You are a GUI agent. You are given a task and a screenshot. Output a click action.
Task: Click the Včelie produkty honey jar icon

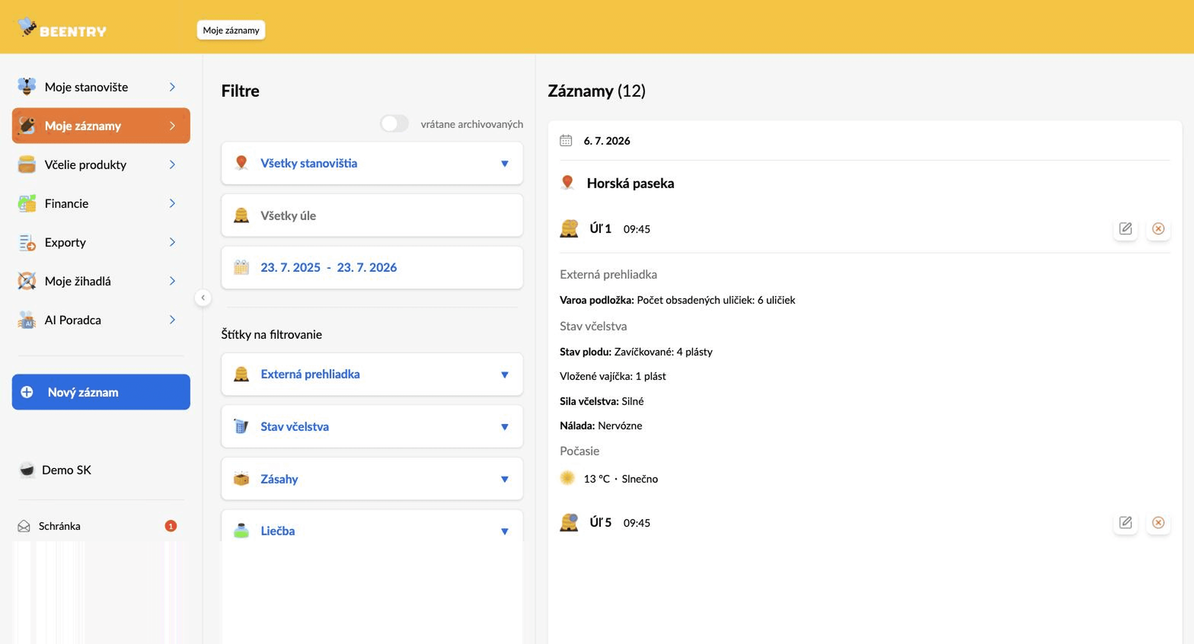(x=27, y=165)
